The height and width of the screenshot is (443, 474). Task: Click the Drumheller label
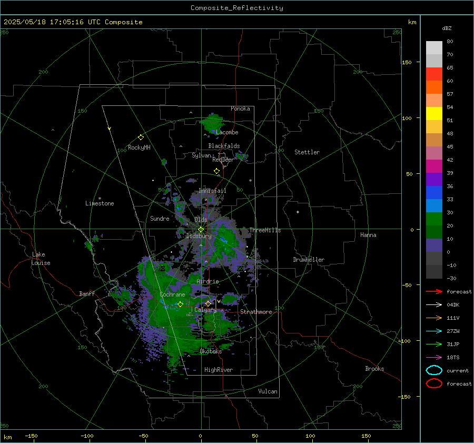point(309,260)
